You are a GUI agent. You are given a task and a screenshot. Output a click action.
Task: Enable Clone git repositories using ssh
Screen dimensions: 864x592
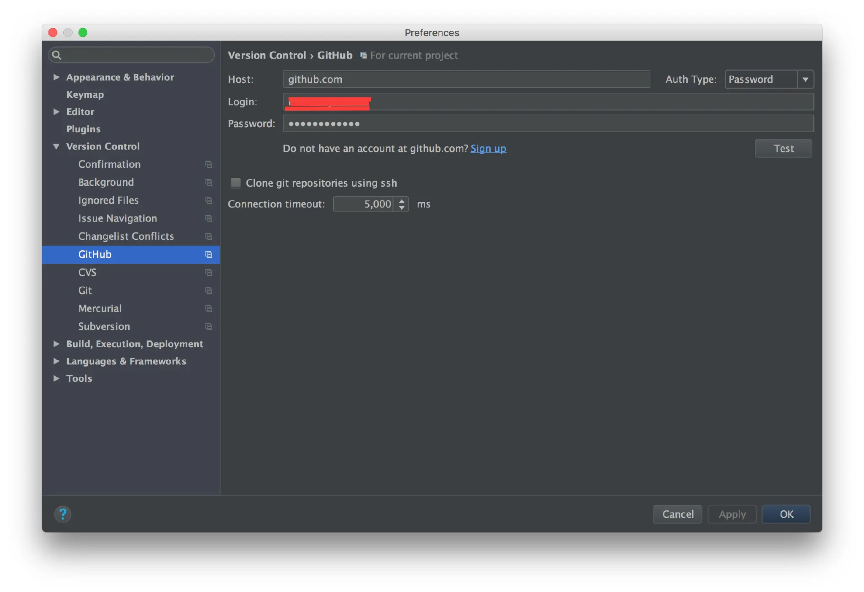tap(235, 183)
